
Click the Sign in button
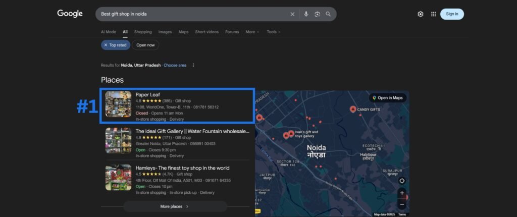[452, 14]
